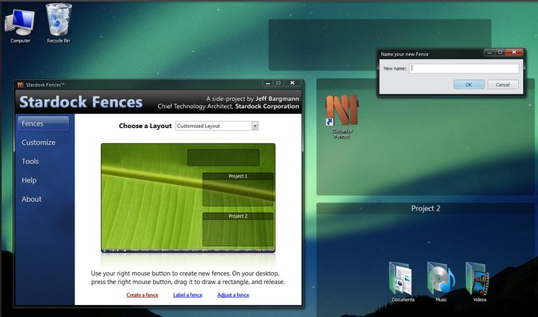The height and width of the screenshot is (317, 538).
Task: Close the Name your new Fence dialog
Action: click(514, 53)
